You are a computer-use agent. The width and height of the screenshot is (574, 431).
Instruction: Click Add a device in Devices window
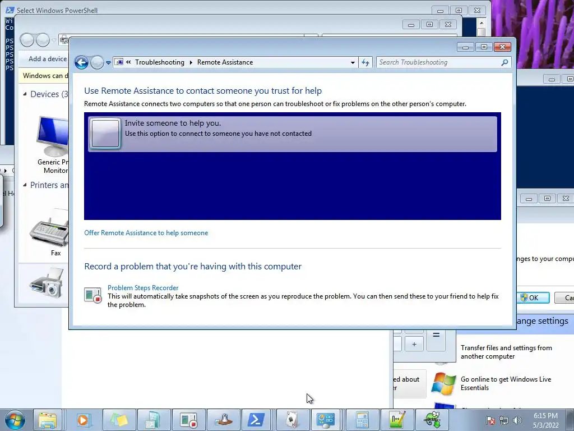48,58
